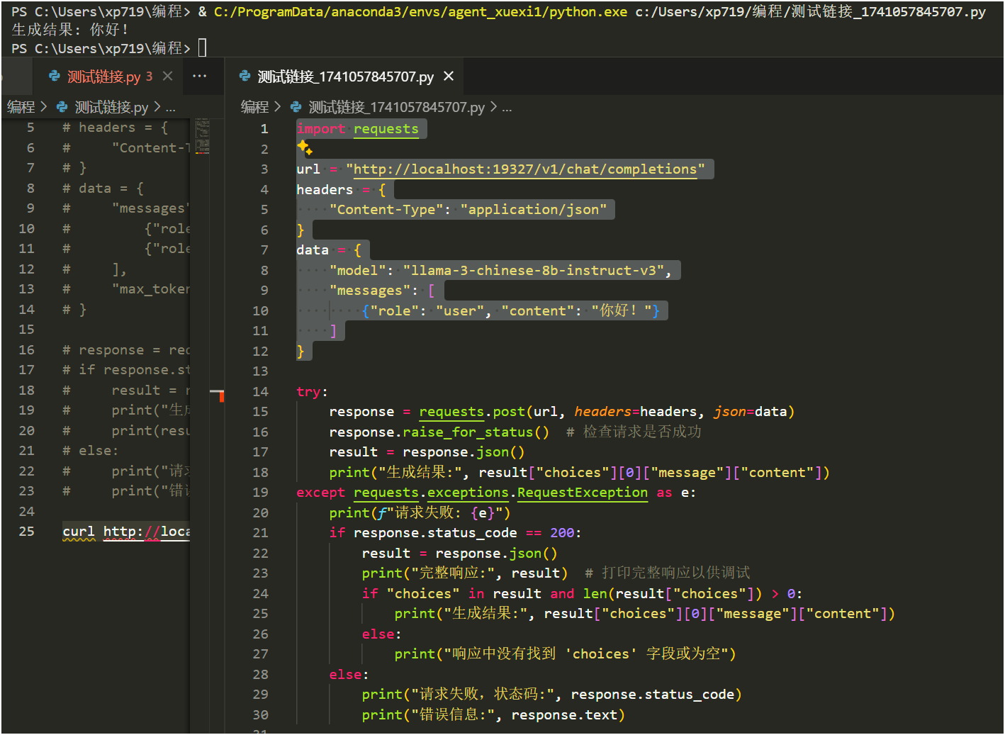Viewport: 1005px width, 735px height.
Task: Click line number 14 in right editor gutter
Action: point(260,391)
